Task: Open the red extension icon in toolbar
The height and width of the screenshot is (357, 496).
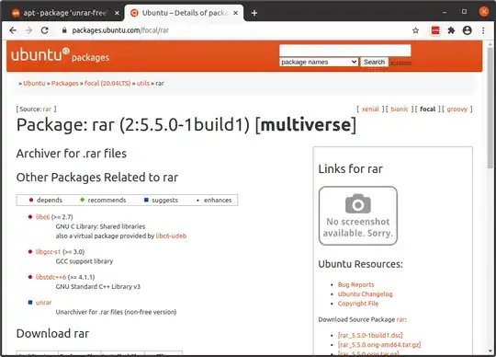Action: [x=435, y=30]
